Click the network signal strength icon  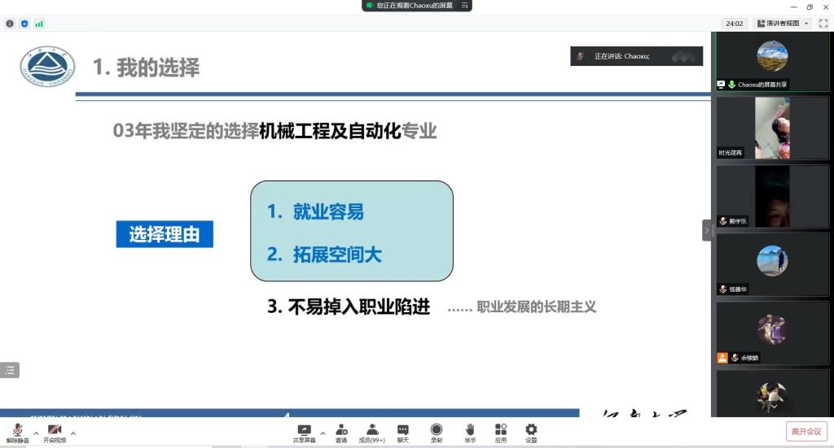click(39, 24)
